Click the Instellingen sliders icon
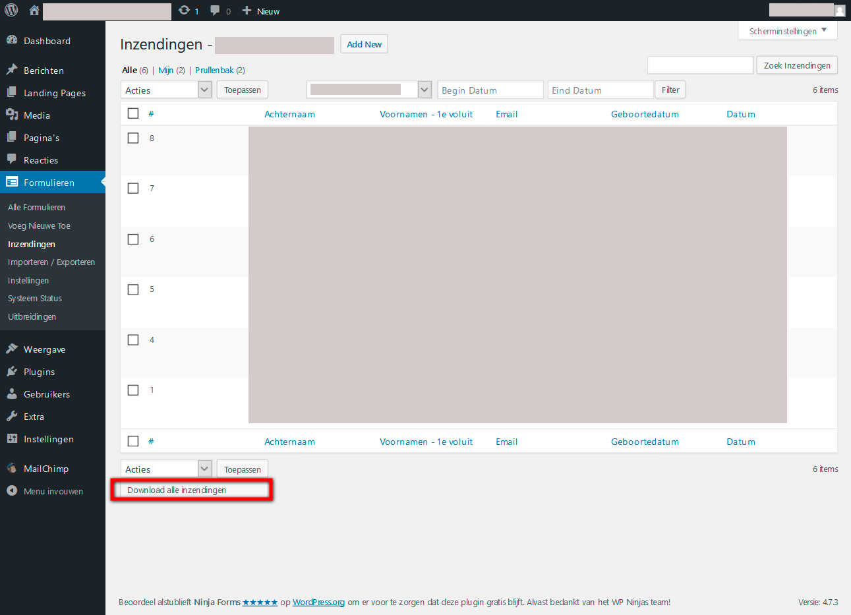 coord(12,438)
